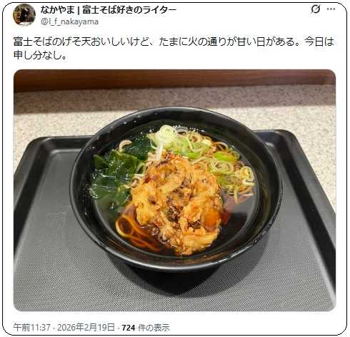The image size is (350, 337).
Task: Visit the @l_f_nakayama handle link
Action: tap(69, 21)
